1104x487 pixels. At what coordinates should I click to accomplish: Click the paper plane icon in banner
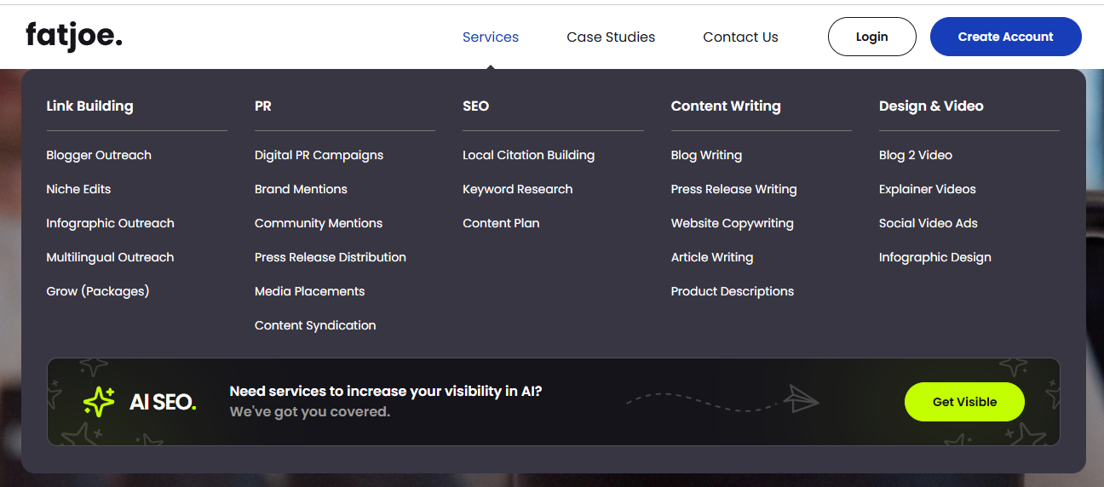pos(802,398)
